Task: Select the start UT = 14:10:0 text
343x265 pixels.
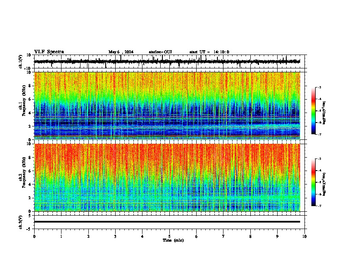Action: 209,52
